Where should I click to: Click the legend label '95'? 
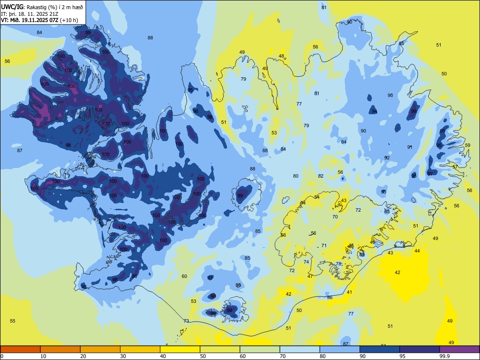tap(403, 356)
